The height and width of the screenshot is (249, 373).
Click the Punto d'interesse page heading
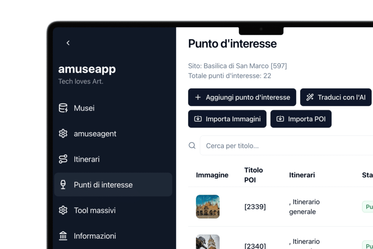(232, 44)
